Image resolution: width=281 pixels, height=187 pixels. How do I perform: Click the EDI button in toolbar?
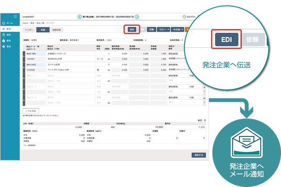click(x=131, y=30)
